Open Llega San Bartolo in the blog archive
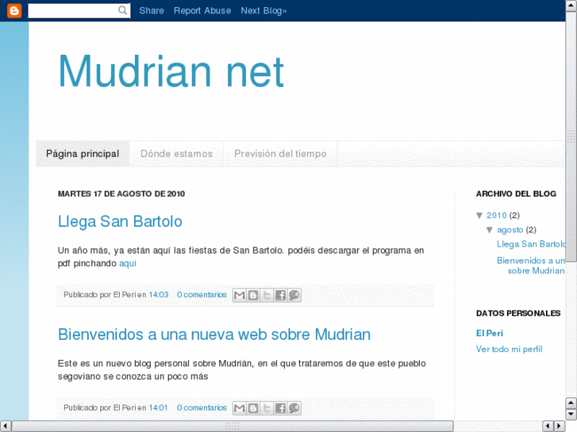This screenshot has height=432, width=577. point(531,244)
